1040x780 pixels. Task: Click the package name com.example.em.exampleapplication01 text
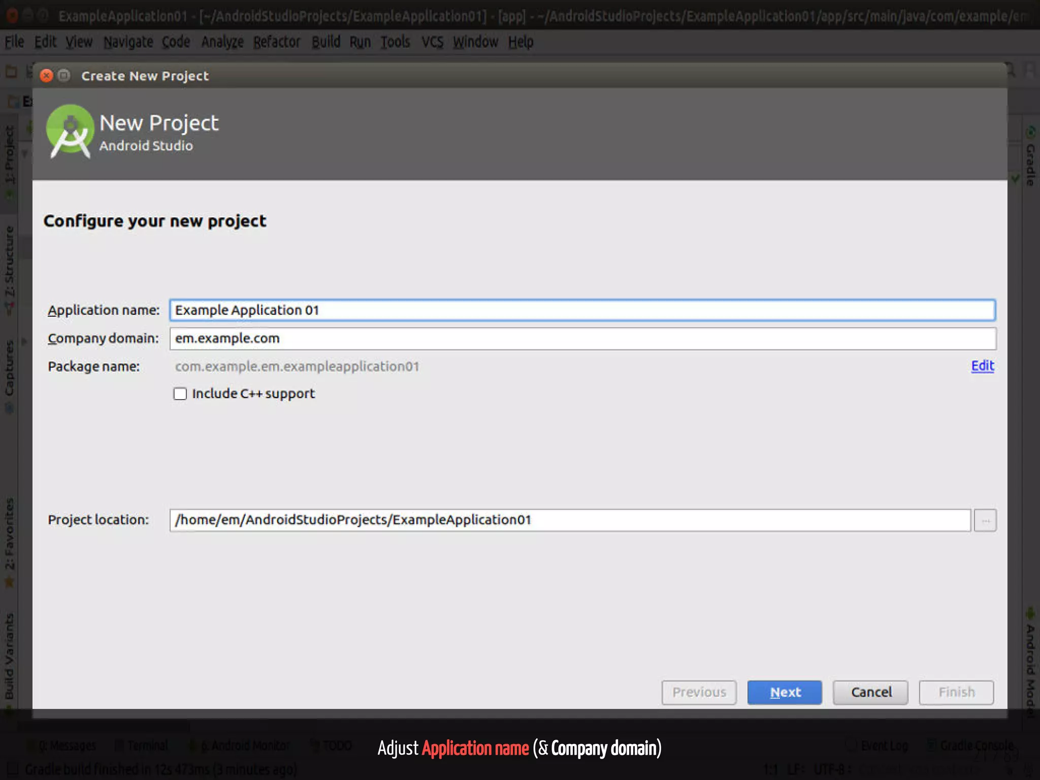297,367
